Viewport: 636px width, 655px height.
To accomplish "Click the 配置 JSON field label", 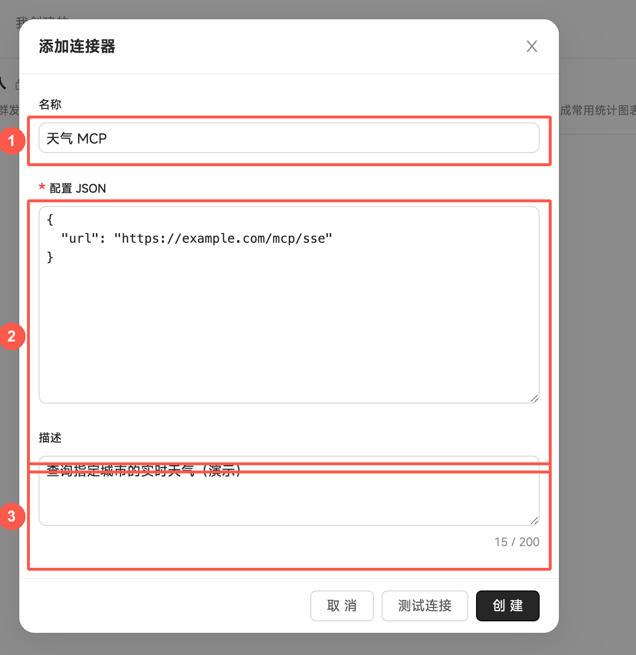I will coord(78,188).
